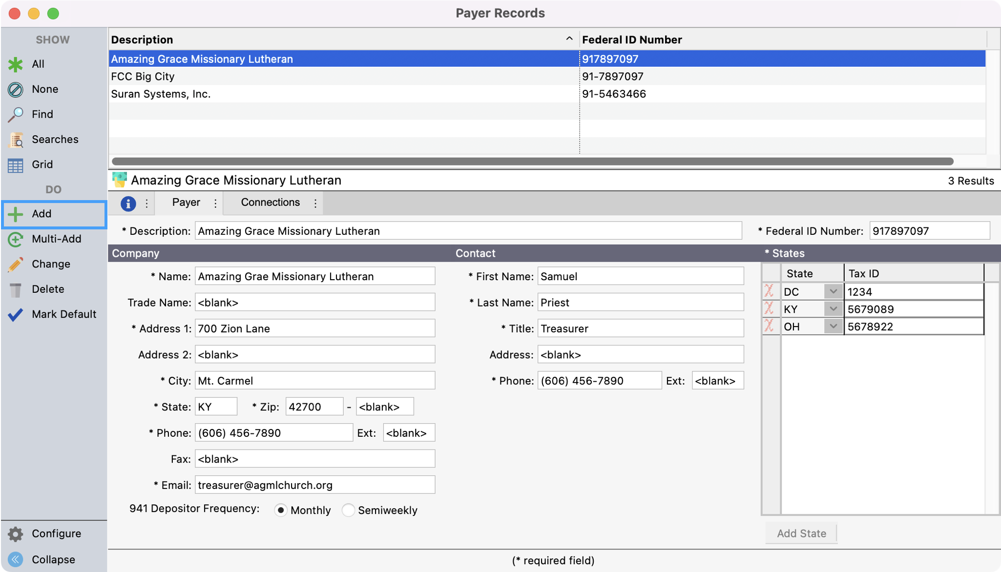Click the green asterisk All icon

pyautogui.click(x=16, y=64)
